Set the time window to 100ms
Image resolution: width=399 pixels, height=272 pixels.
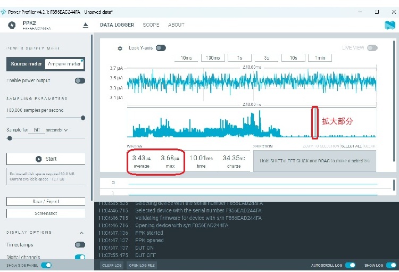[x=213, y=57]
